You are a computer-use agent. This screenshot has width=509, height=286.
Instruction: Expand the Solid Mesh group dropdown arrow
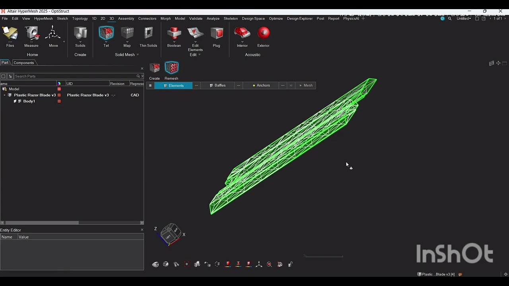138,55
